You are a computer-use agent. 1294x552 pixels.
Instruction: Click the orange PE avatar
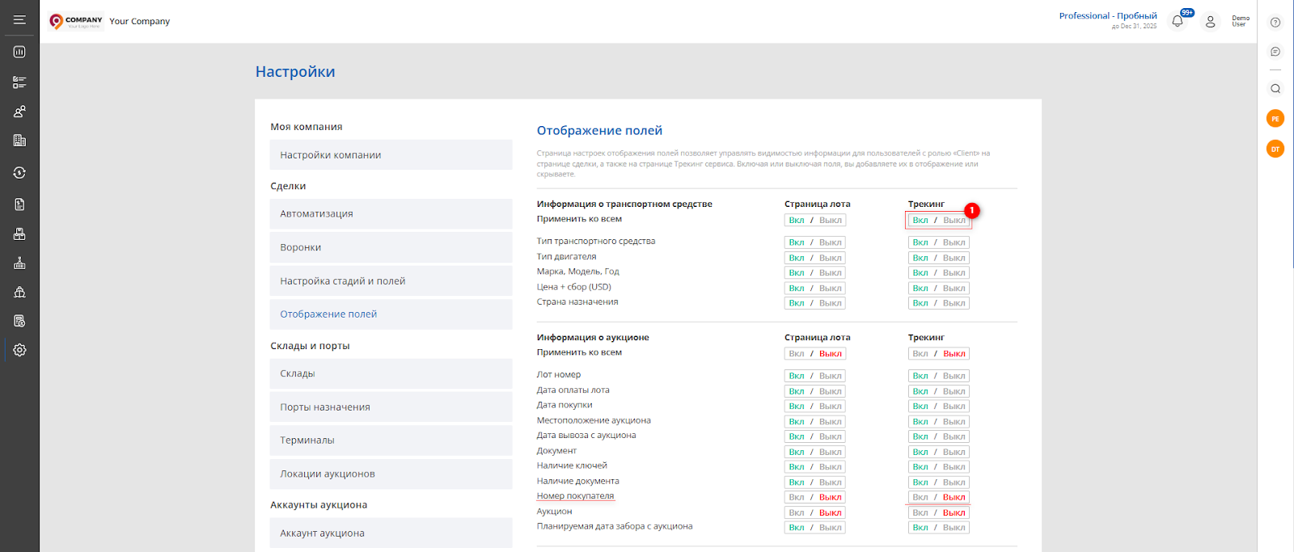tap(1275, 119)
